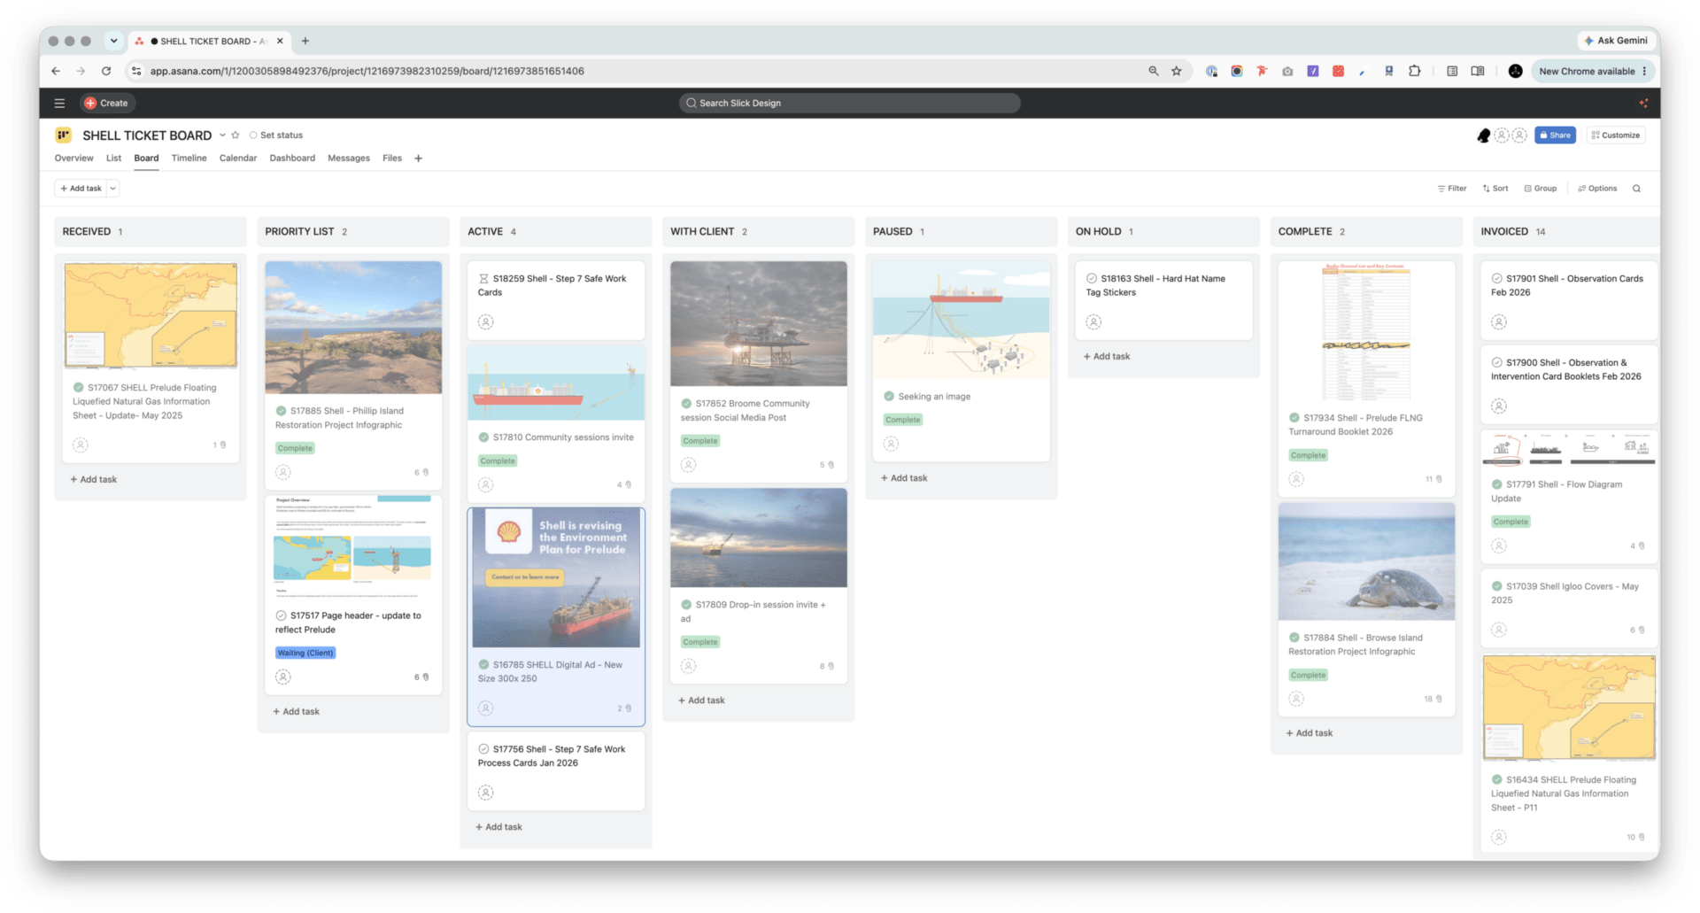The height and width of the screenshot is (913, 1700).
Task: Click Add task under RECEIVED column
Action: [x=94, y=480]
